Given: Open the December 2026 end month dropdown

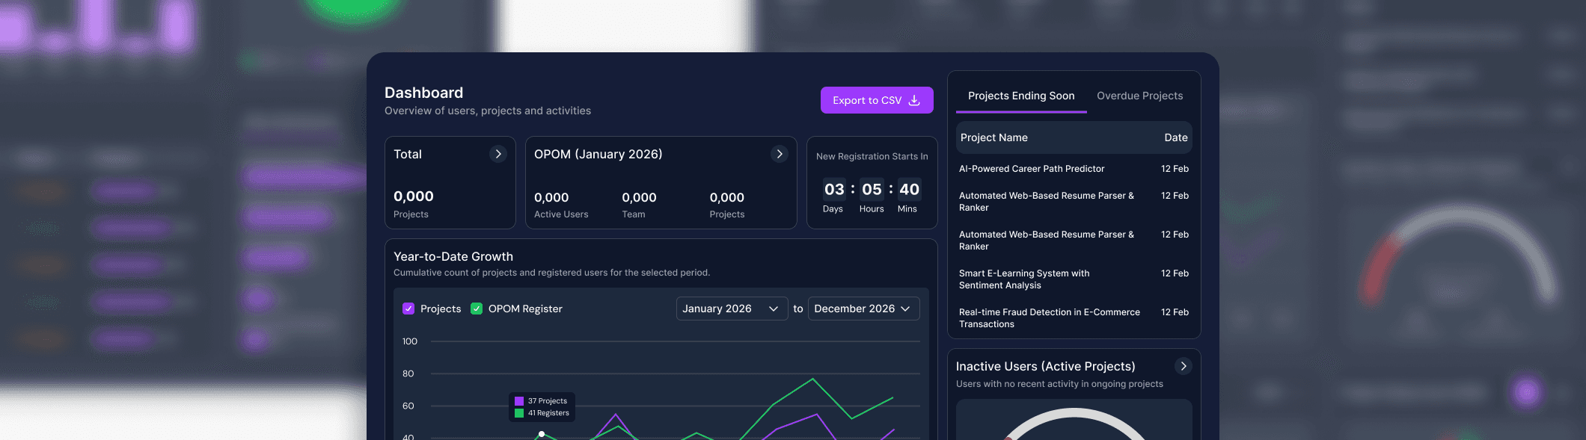Looking at the screenshot, I should [x=863, y=309].
